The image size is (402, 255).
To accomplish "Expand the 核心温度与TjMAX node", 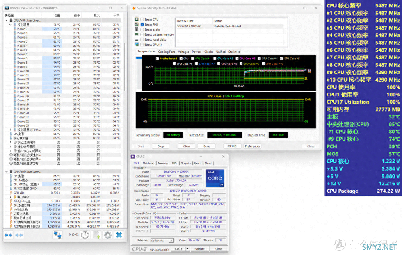I will (x=11, y=130).
